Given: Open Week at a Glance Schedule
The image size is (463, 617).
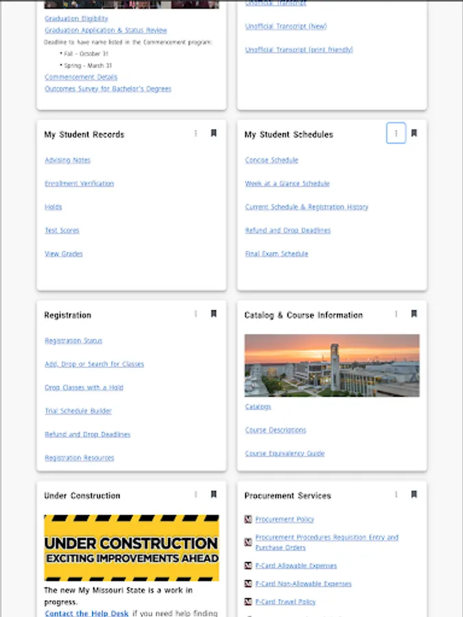Looking at the screenshot, I should point(287,183).
